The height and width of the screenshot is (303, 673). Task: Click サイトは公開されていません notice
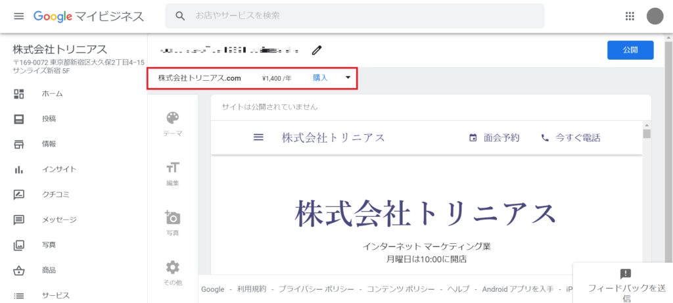[x=269, y=107]
